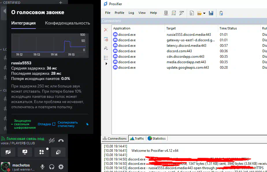
Task: Click the plus icon beside CERTIFIED category
Action: (x=61, y=3)
